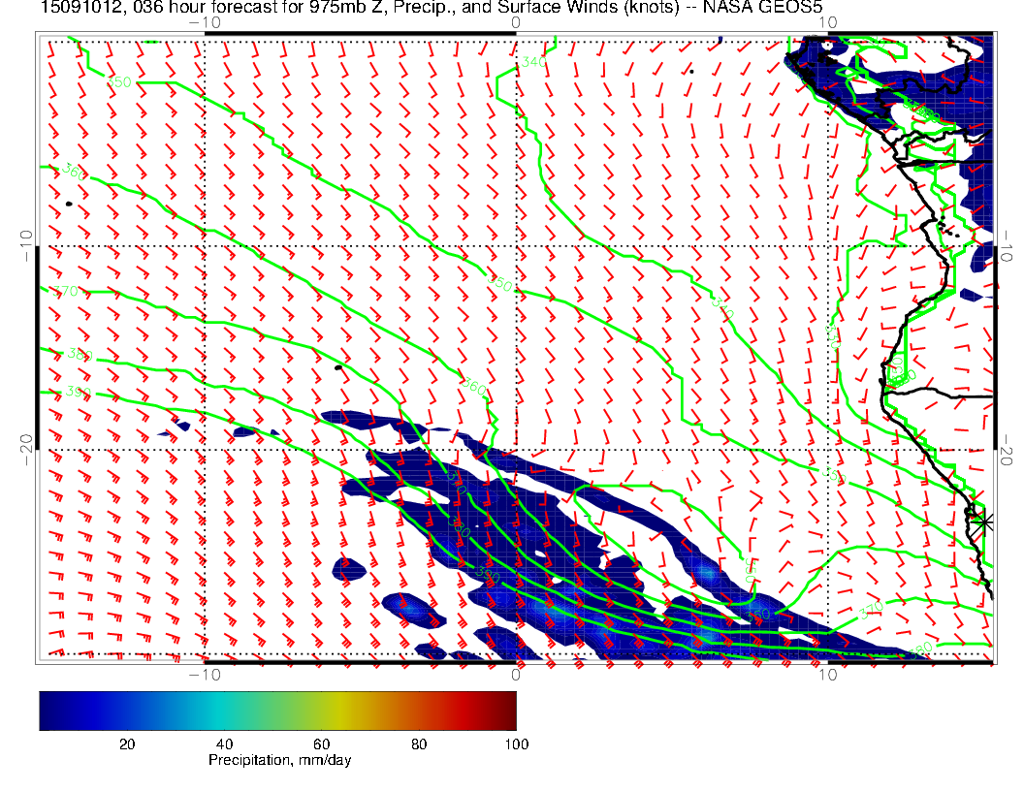Click the 370 contour label near lower right
Image resolution: width=1024 pixels, height=791 pixels.
point(871,611)
